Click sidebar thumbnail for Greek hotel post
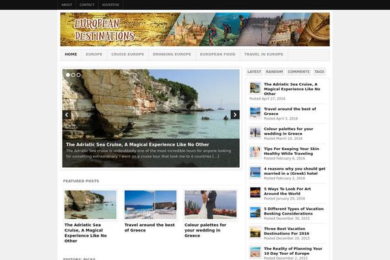This screenshot has height=260, width=390. pyautogui.click(x=255, y=172)
